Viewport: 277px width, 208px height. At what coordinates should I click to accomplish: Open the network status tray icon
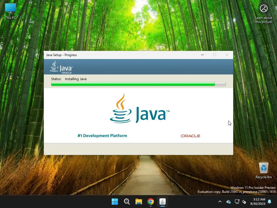[237, 201]
